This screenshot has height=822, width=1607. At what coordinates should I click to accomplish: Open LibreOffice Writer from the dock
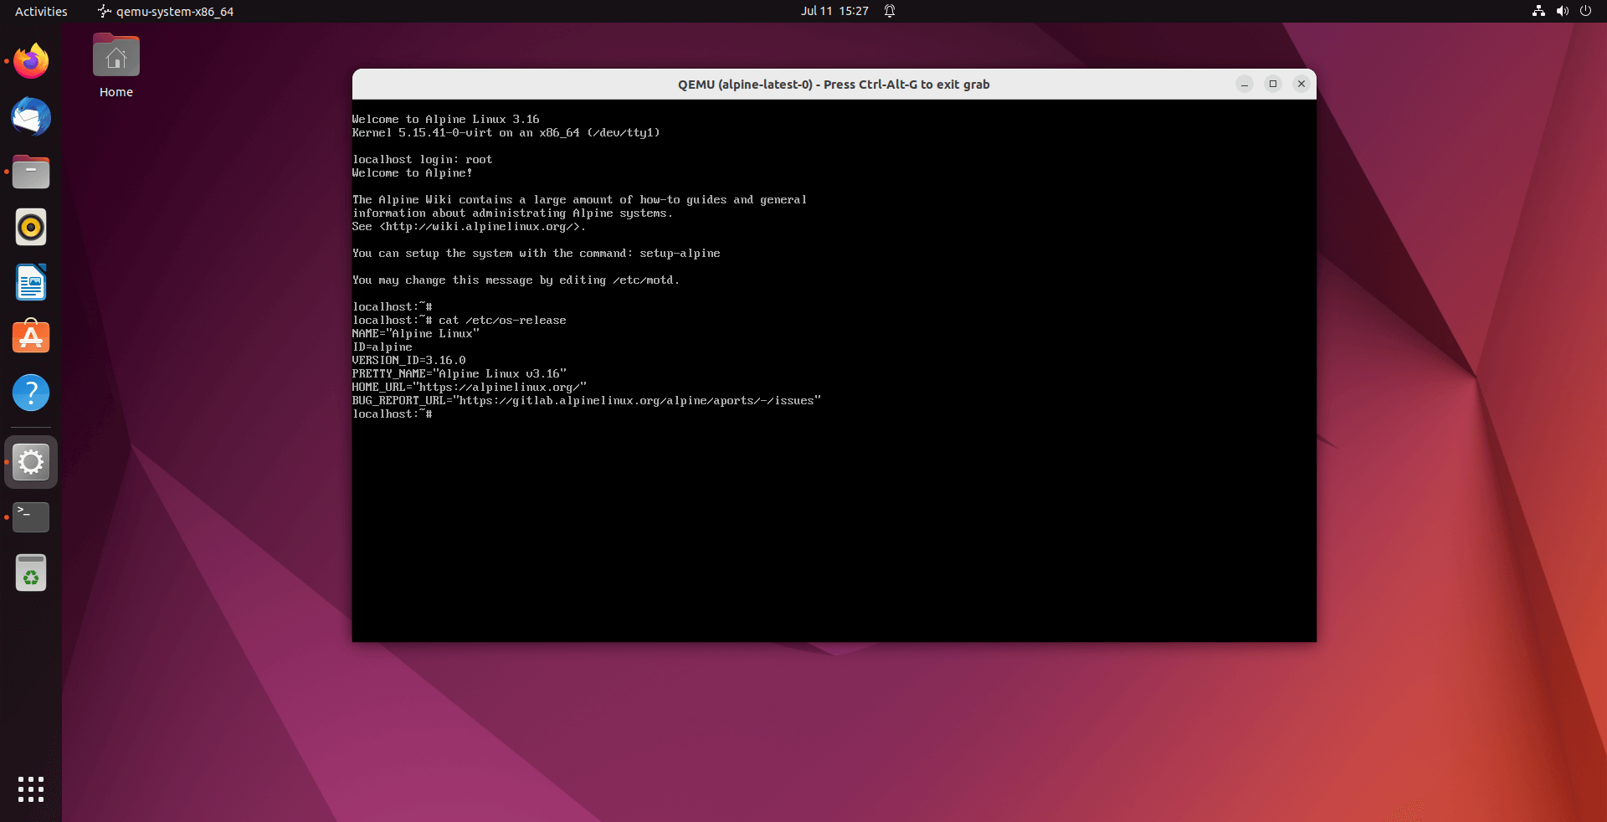point(31,283)
